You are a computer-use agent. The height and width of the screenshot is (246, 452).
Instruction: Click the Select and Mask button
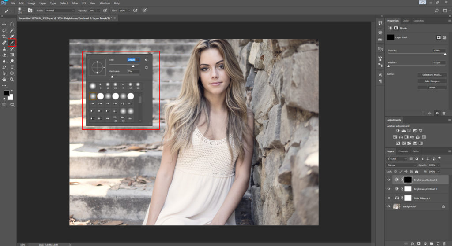click(x=431, y=75)
